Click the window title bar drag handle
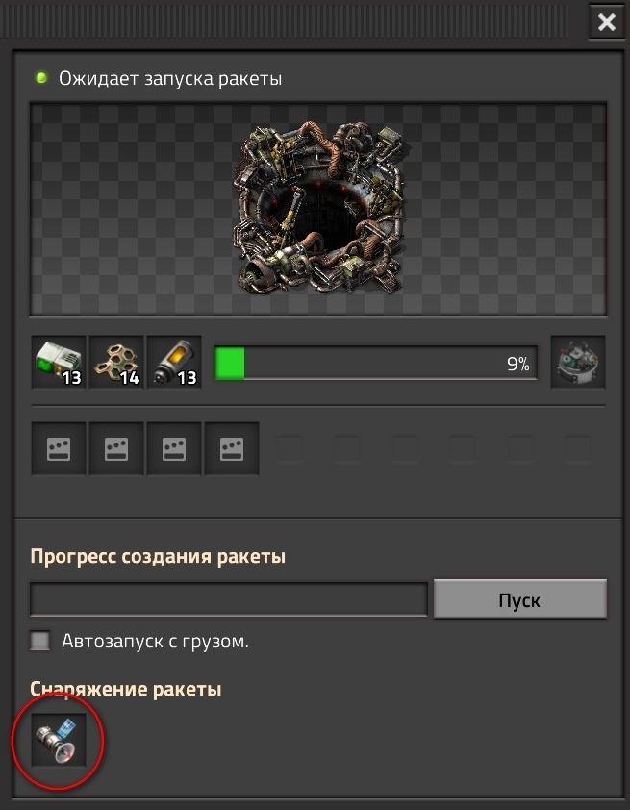 (284, 22)
